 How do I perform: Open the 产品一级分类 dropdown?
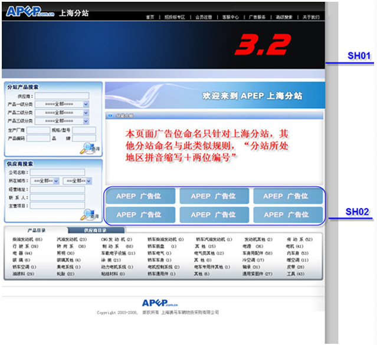click(62, 104)
